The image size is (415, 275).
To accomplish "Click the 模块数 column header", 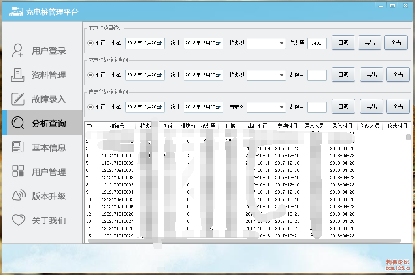I will click(188, 126).
